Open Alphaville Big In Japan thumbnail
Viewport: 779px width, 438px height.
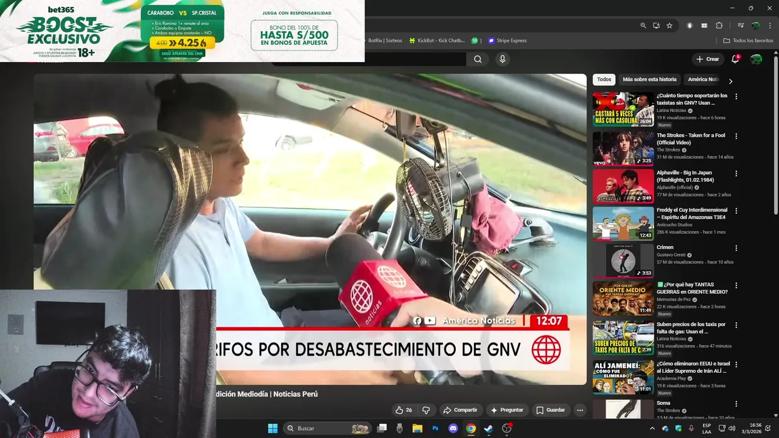tap(623, 186)
